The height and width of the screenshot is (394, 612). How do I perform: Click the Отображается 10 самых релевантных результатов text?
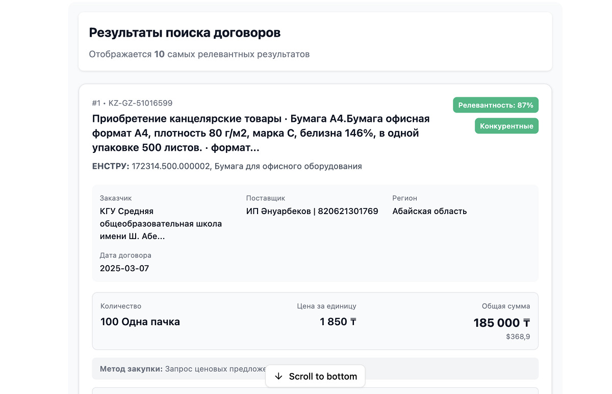coord(199,54)
